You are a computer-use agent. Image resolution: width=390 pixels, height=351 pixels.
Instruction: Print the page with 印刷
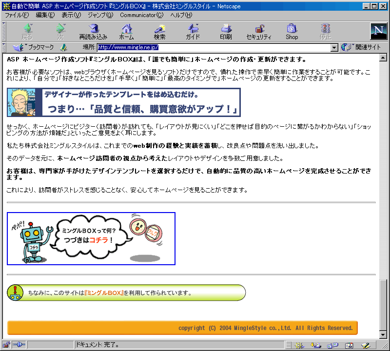pyautogui.click(x=226, y=32)
